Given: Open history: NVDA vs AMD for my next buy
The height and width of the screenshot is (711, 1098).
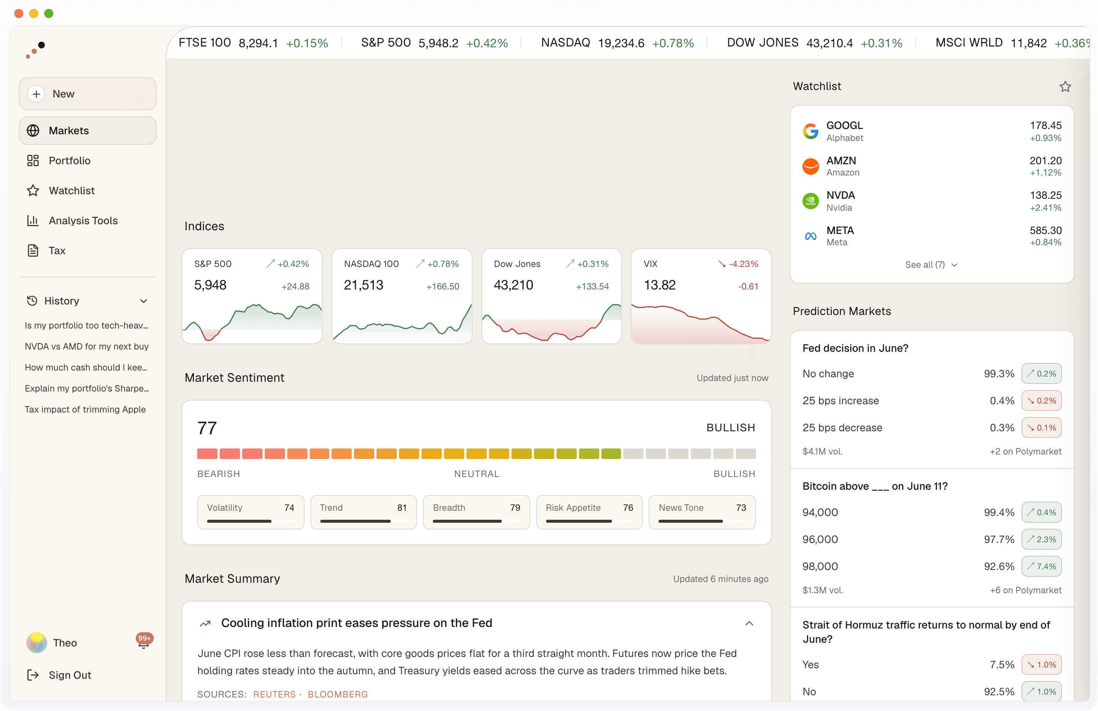Looking at the screenshot, I should [87, 346].
